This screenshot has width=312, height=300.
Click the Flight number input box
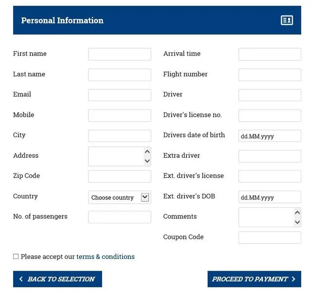click(x=270, y=75)
